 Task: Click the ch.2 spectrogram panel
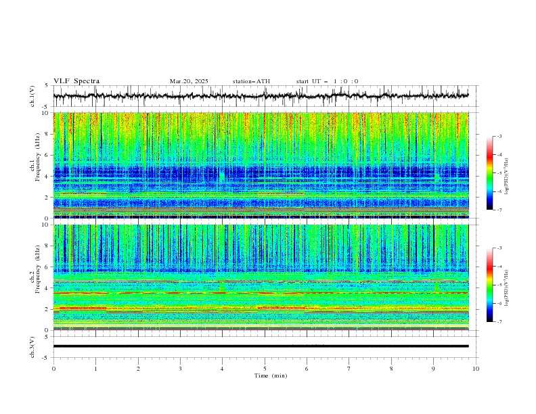tap(261, 277)
